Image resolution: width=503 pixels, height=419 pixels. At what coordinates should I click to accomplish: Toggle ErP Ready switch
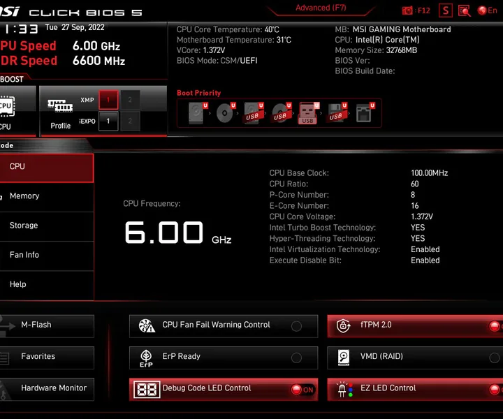coord(296,358)
